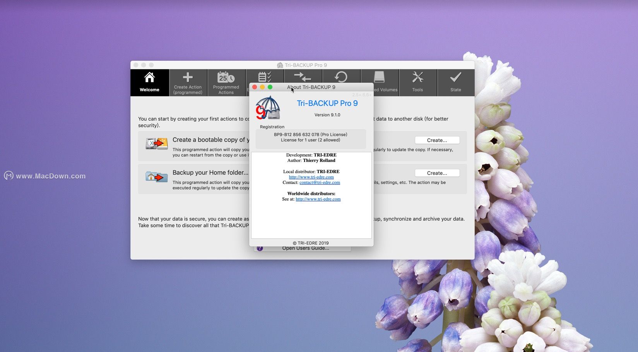The height and width of the screenshot is (352, 638).
Task: Minimize the About Tri-BACKUP 9 dialog
Action: tap(262, 87)
